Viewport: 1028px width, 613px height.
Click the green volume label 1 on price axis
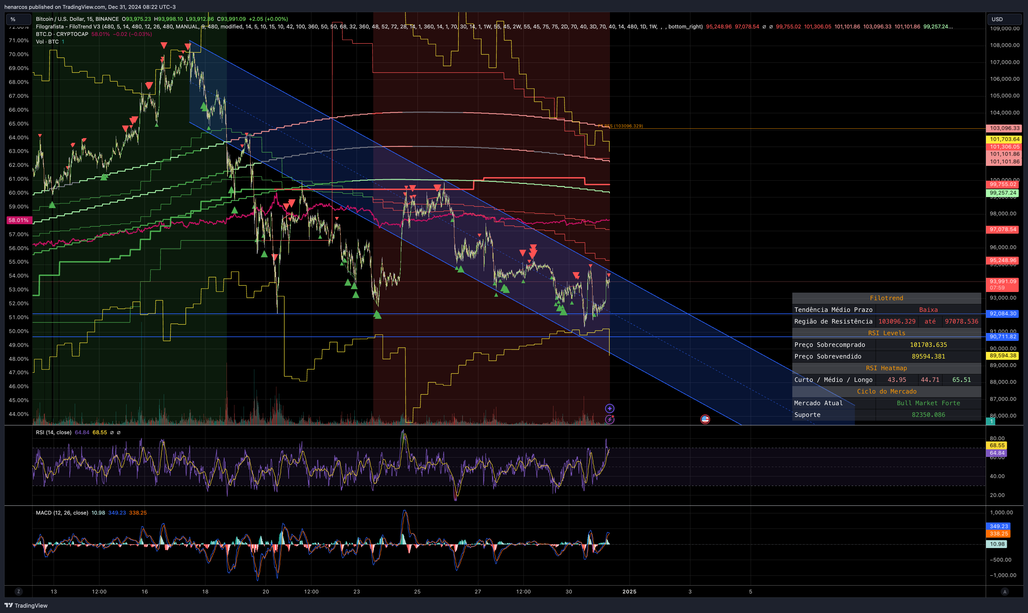coord(991,421)
